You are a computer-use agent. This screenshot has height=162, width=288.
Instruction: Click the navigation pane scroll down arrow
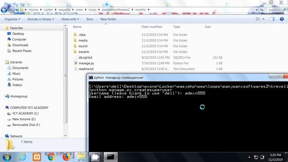(65, 135)
